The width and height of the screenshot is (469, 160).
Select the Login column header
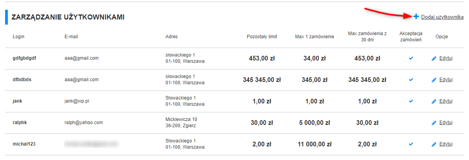pyautogui.click(x=18, y=37)
